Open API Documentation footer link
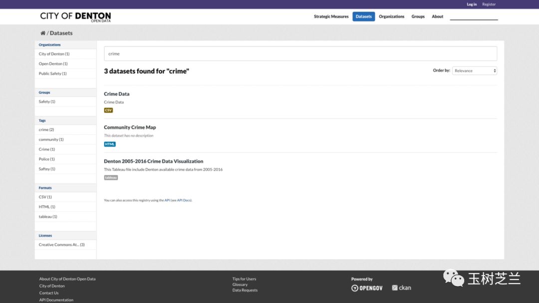Viewport: 539px width, 303px height. [56, 300]
